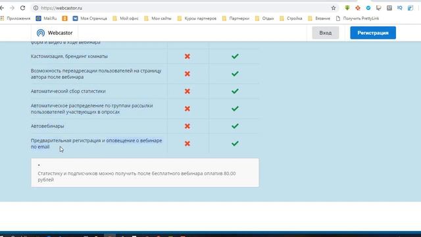Viewport: 421px width, 237px height.
Task: Click the blue Регистрация button
Action: [373, 33]
